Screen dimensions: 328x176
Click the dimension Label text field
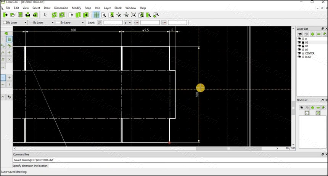(x=113, y=22)
